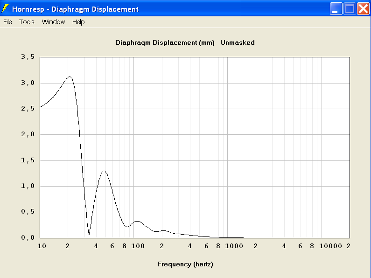The image size is (371, 278).
Task: Click the Hornresp lightning bolt title icon
Action: click(x=5, y=8)
